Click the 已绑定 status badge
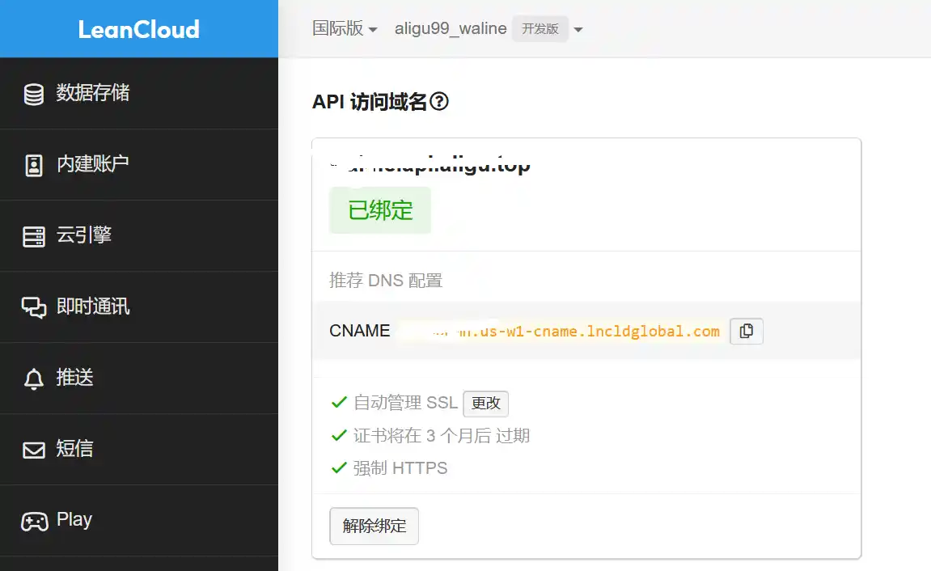 380,210
